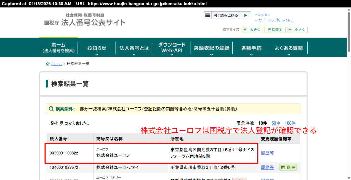Expand the chevron under よくある質問

point(289,54)
